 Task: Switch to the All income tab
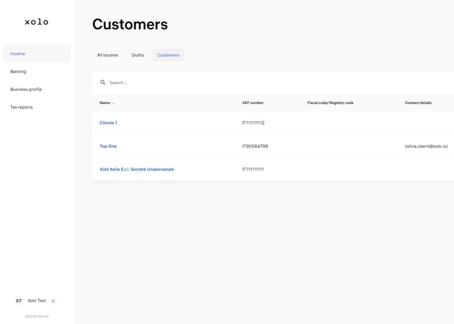click(x=107, y=55)
